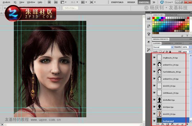
Task: Open the Mini Bridge panel from the dock
Action: coord(149,18)
